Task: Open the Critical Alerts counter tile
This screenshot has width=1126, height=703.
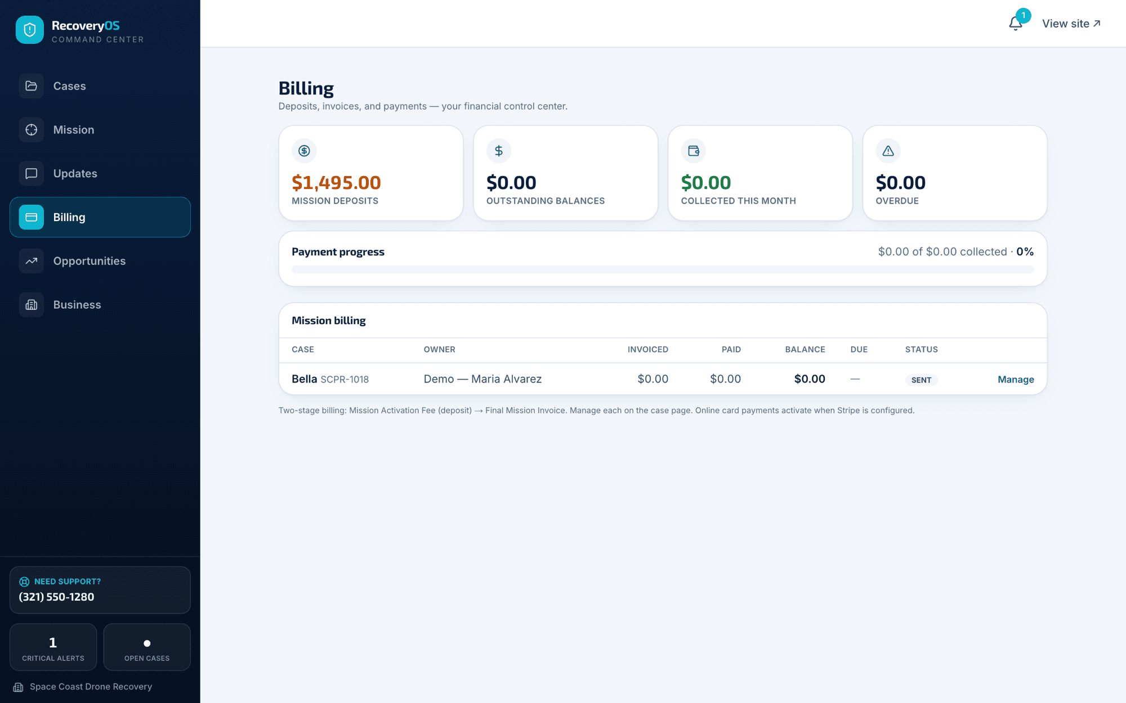Action: [53, 647]
